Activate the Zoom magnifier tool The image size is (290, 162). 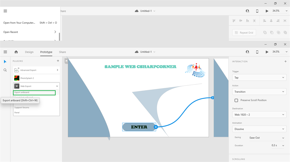pyautogui.click(x=5, y=70)
